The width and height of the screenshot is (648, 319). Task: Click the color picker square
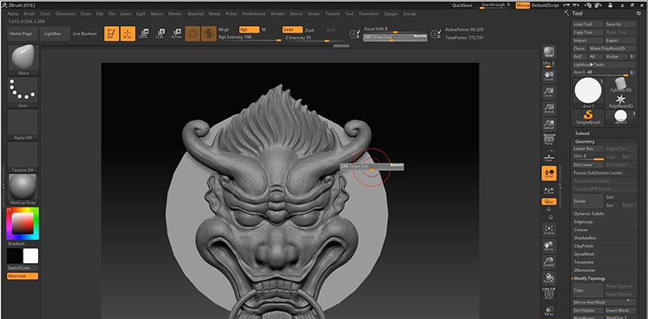(x=23, y=223)
